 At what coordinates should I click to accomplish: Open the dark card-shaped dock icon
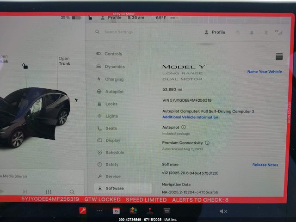pos(167,211)
